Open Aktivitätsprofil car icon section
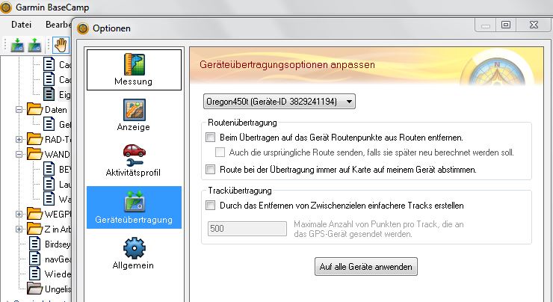Screen dimensions: 553x302 point(134,161)
